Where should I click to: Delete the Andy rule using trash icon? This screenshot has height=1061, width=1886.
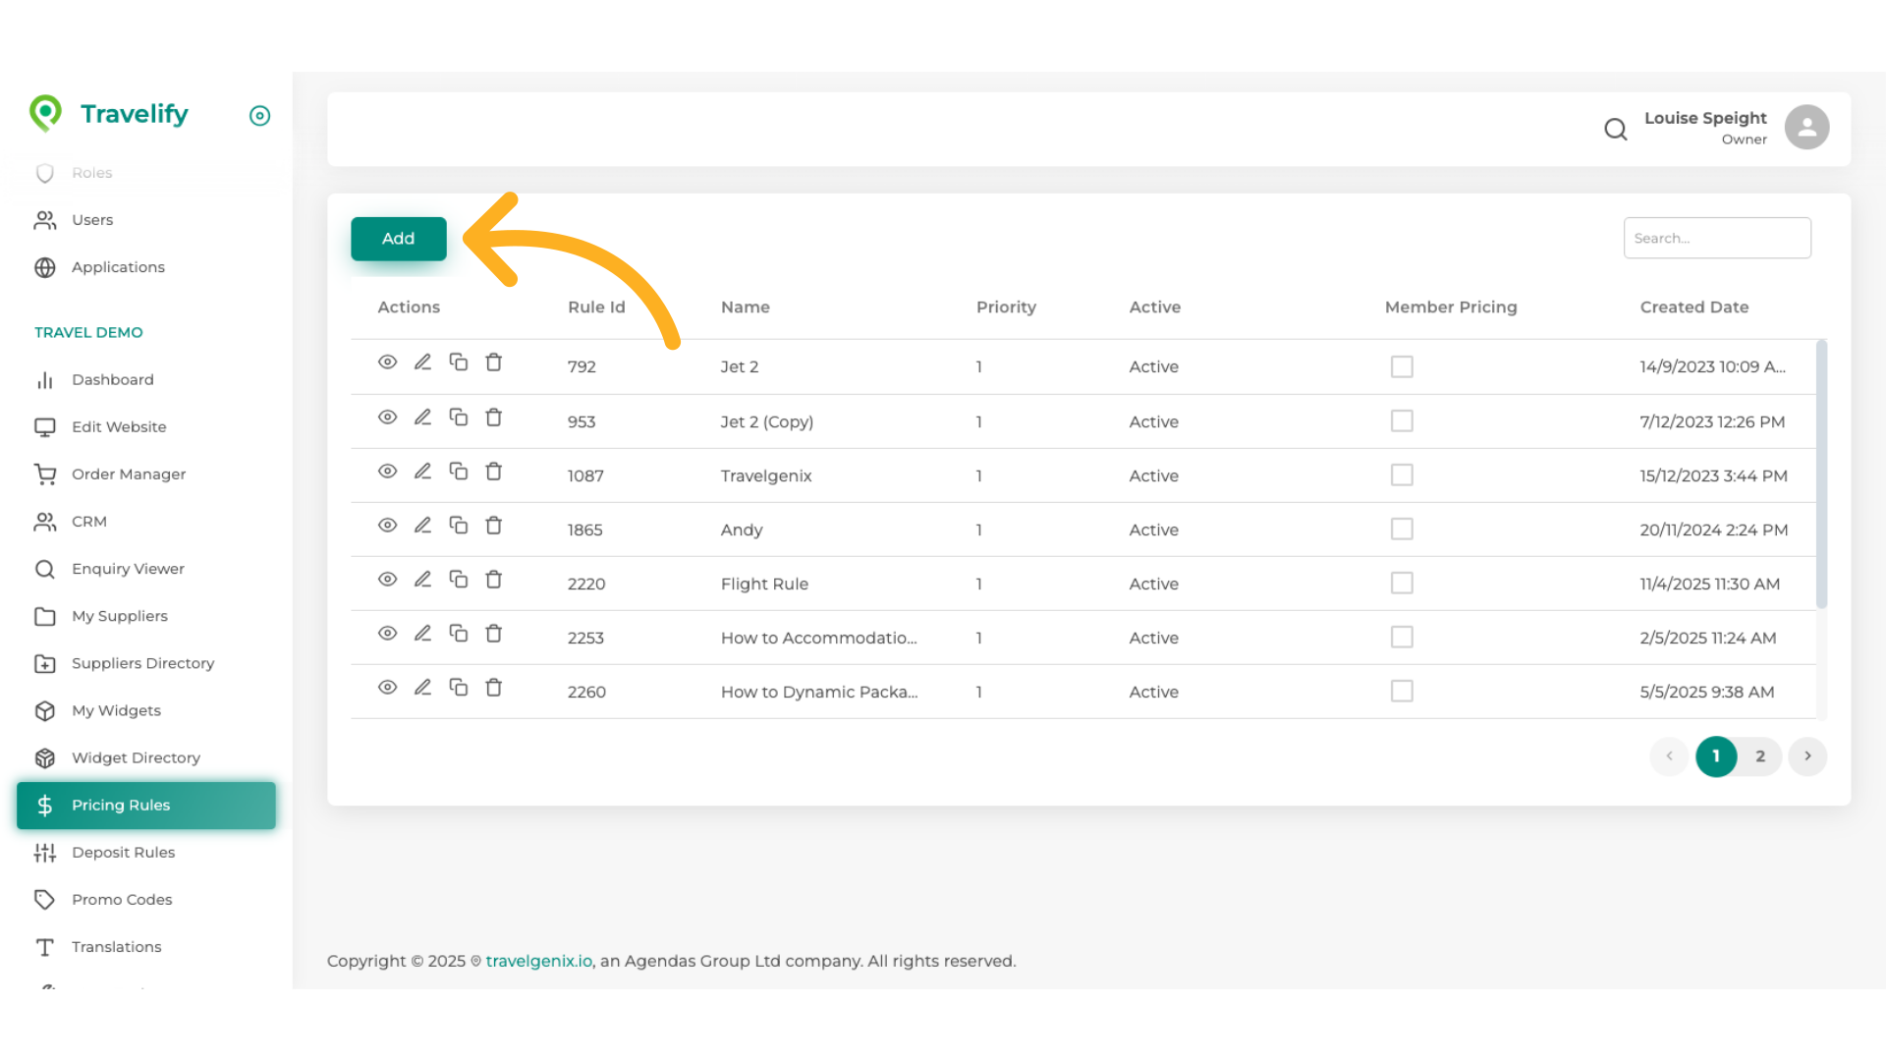pos(494,526)
